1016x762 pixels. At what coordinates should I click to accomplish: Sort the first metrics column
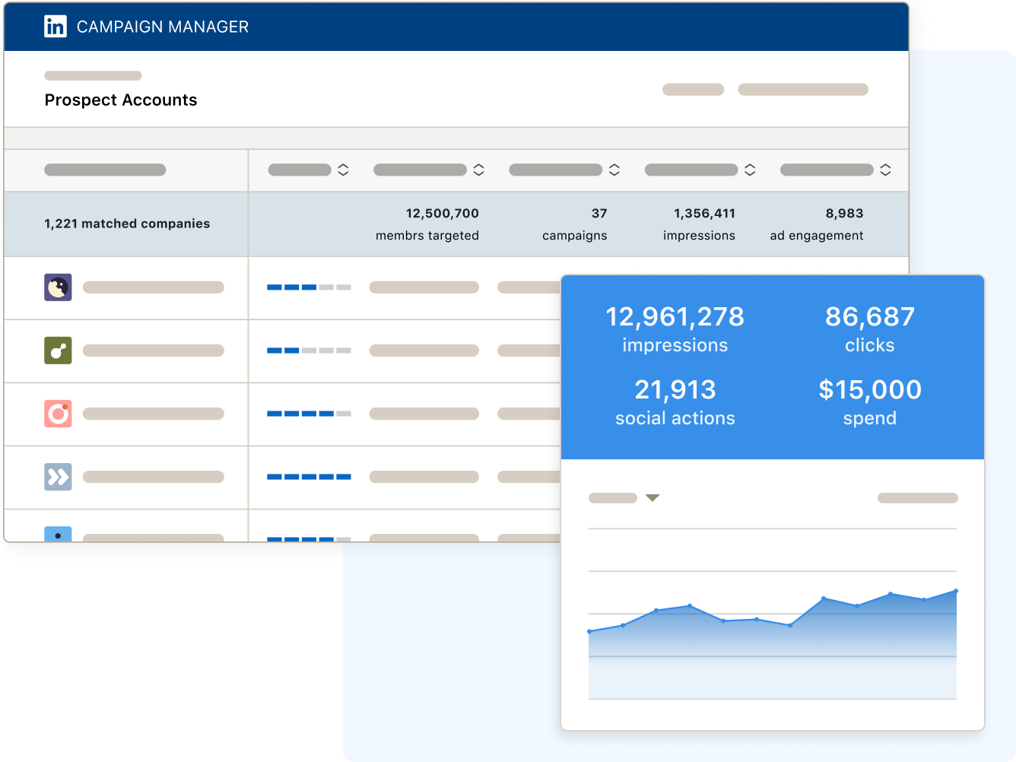click(343, 170)
